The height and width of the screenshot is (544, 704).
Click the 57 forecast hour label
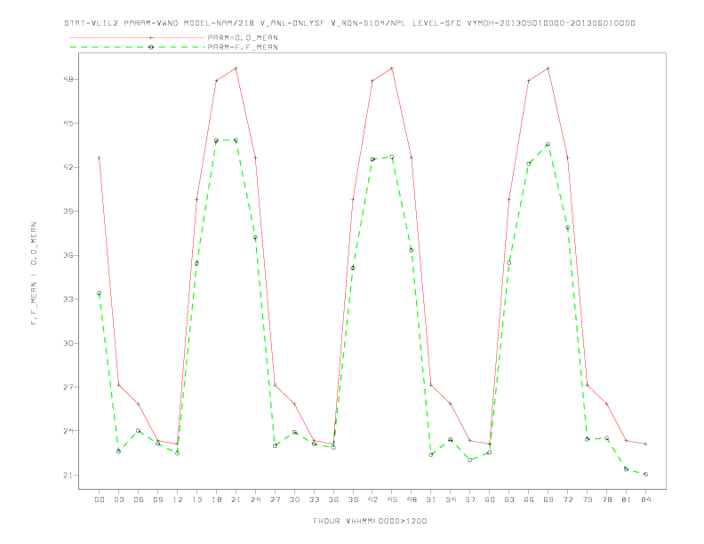pyautogui.click(x=470, y=500)
